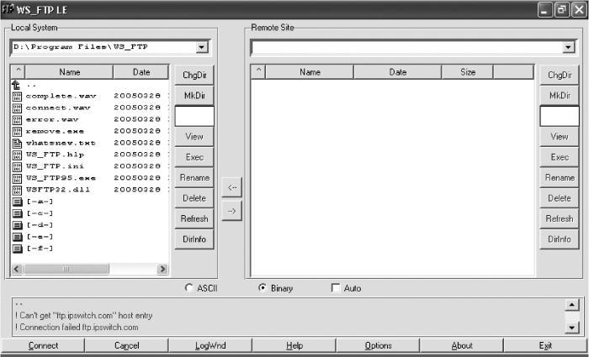Move the local list horizontal scrollbar thumb
Viewport: 589px width, 357px height.
(66, 269)
